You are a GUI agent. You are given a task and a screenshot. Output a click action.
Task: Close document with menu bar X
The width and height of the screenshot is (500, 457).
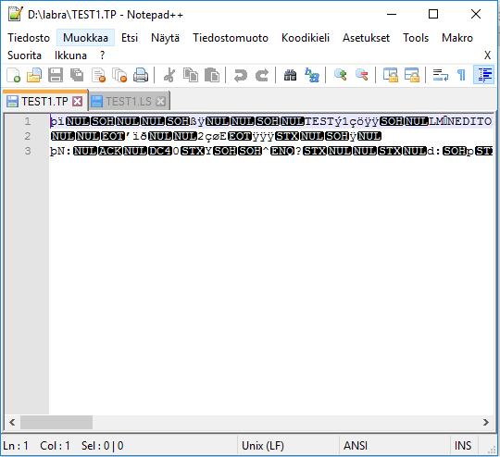pyautogui.click(x=487, y=56)
